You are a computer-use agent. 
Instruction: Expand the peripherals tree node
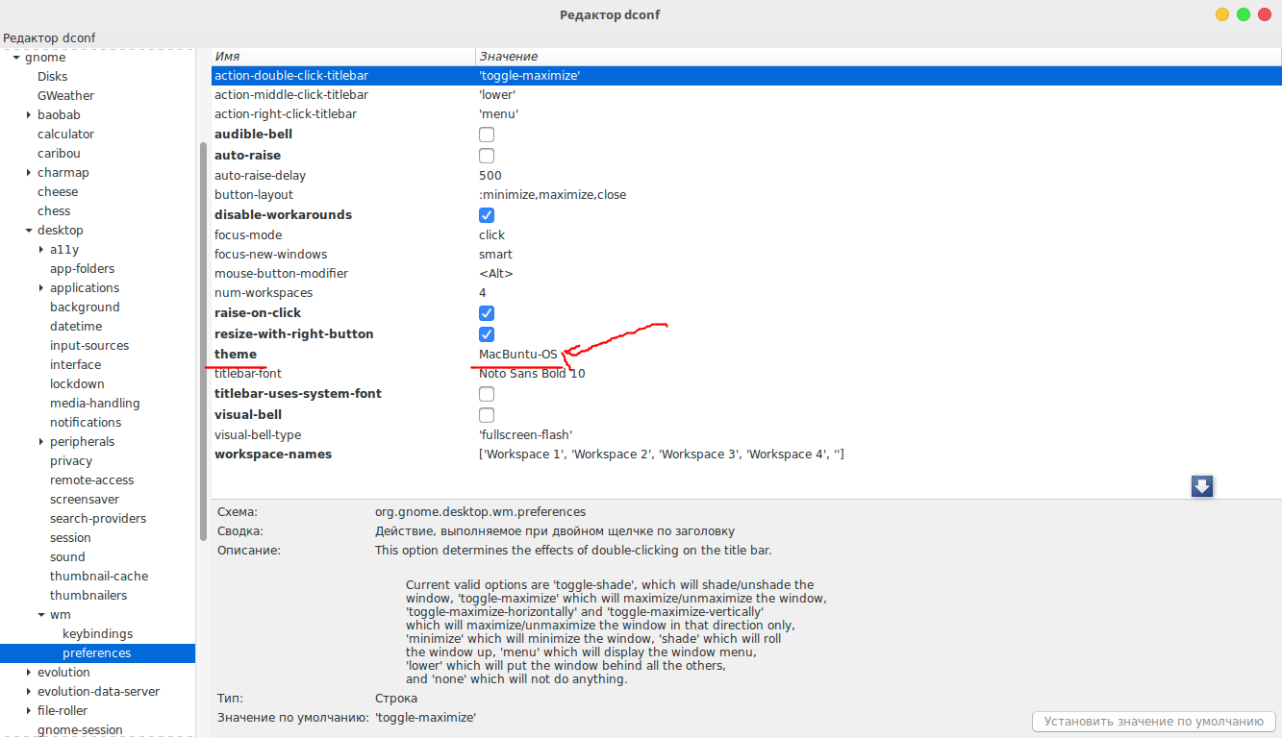pyautogui.click(x=41, y=442)
